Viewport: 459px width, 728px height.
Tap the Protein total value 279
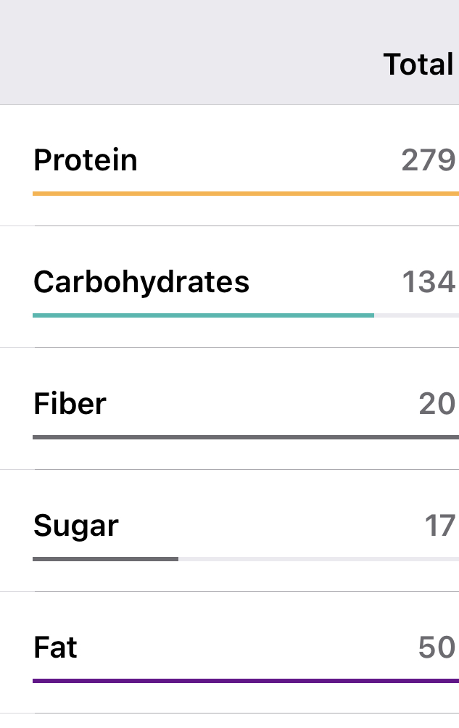pyautogui.click(x=428, y=160)
